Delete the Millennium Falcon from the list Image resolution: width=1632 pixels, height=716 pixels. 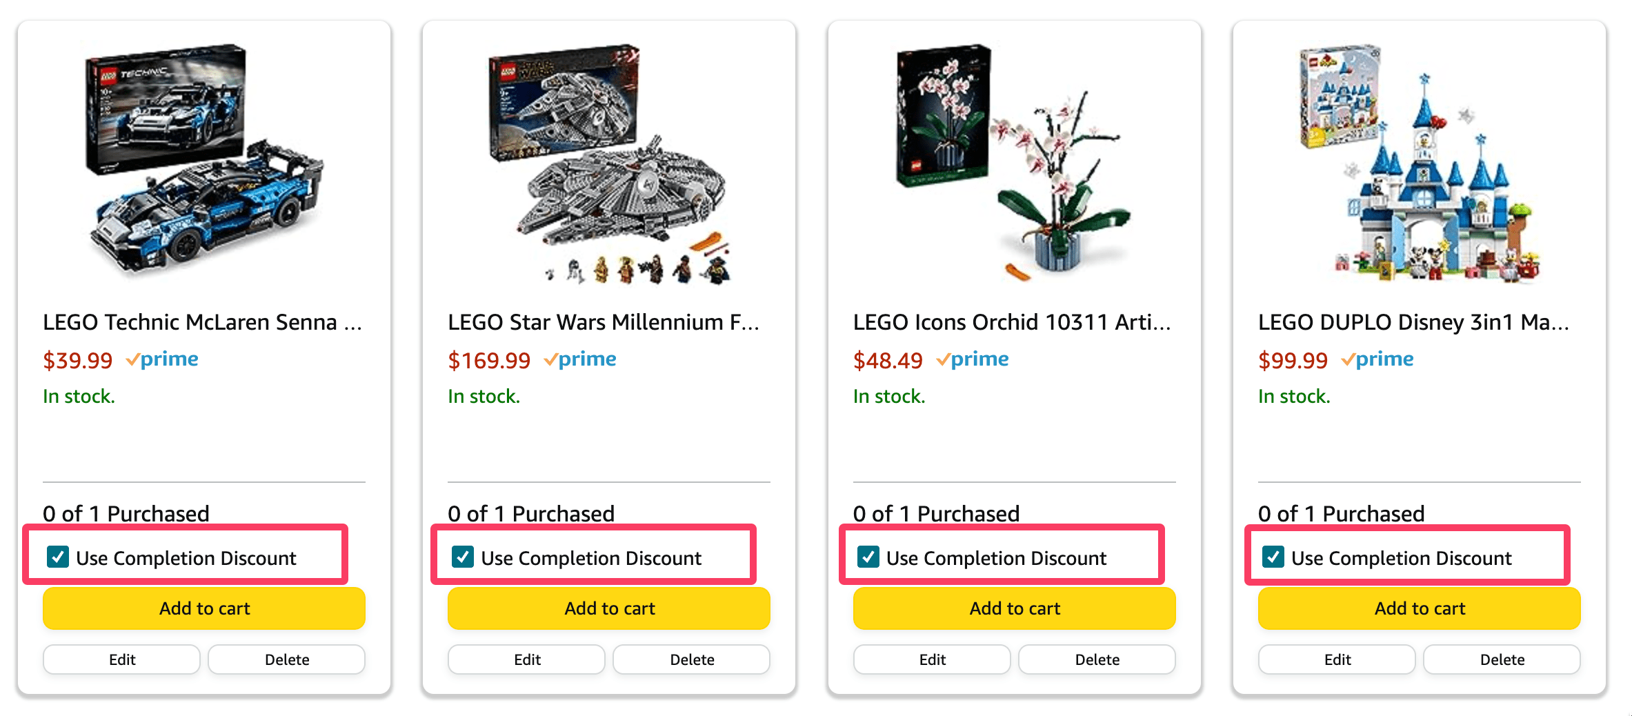pos(690,659)
